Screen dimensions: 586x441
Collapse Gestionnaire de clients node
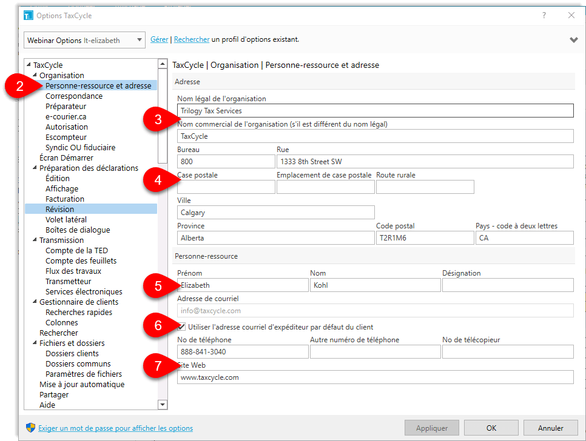pyautogui.click(x=35, y=302)
